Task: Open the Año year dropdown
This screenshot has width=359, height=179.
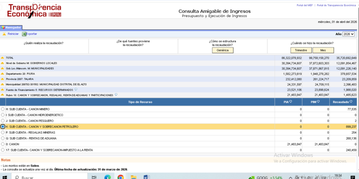Action: 348,34
